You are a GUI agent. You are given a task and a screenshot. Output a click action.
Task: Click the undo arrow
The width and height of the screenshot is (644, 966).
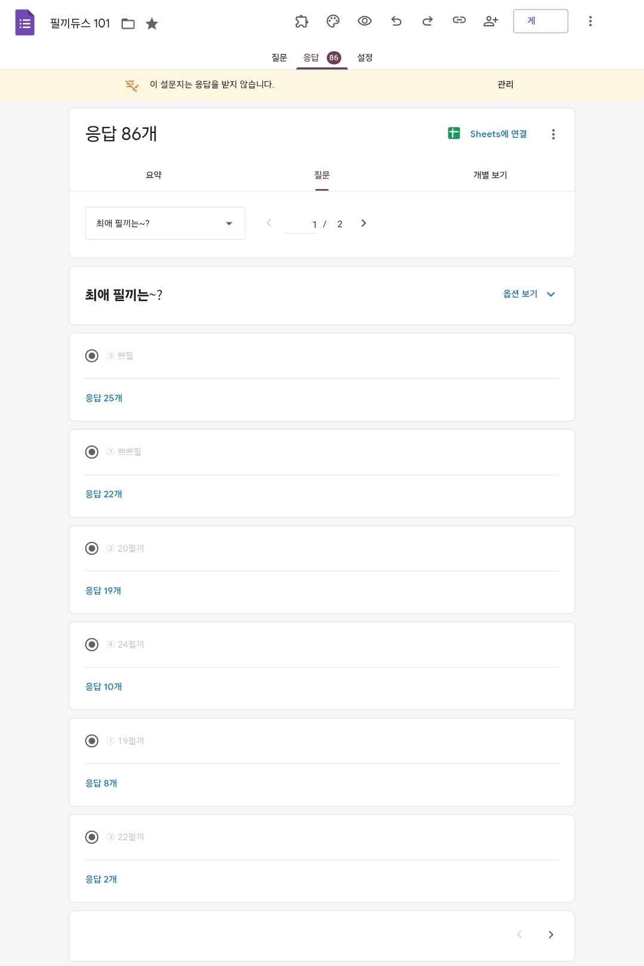point(396,21)
